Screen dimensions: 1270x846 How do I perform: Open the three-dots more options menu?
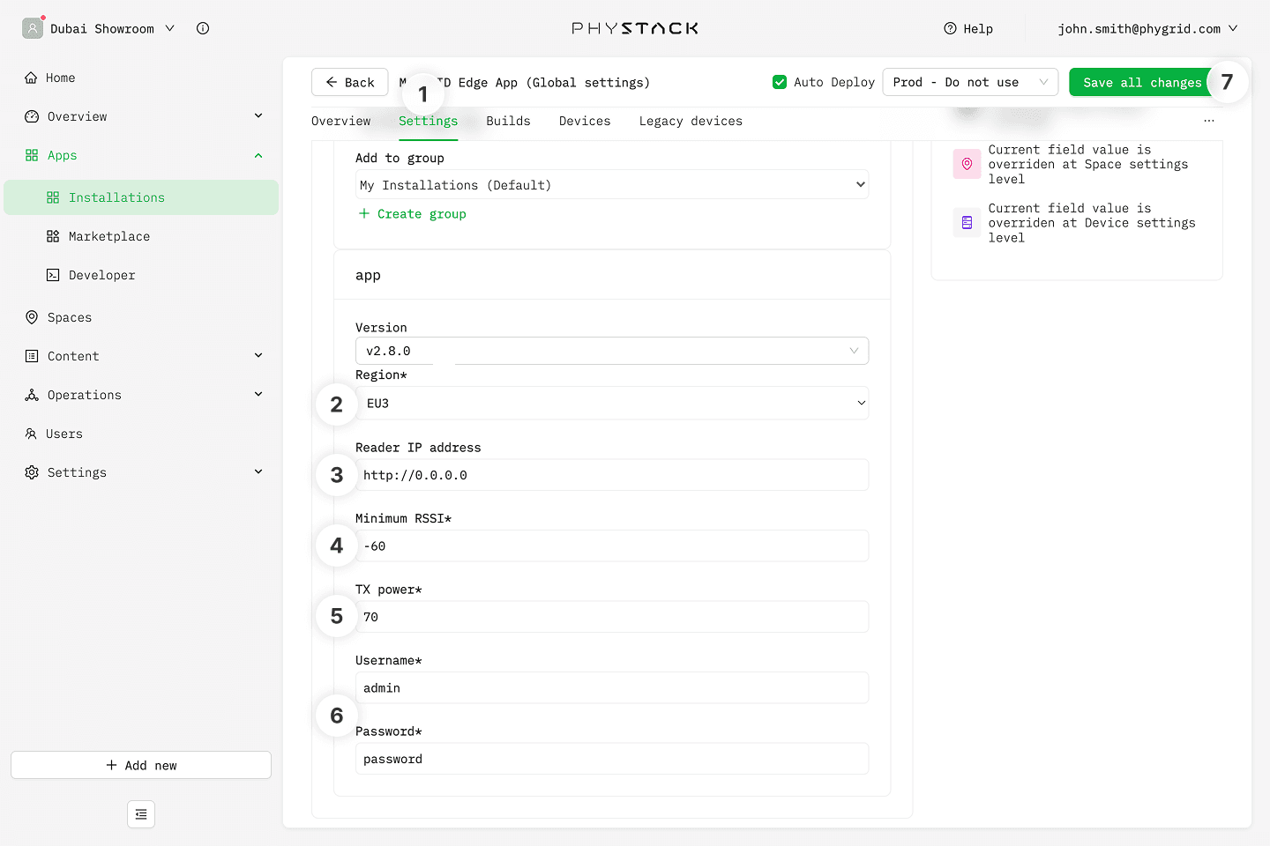(1209, 121)
